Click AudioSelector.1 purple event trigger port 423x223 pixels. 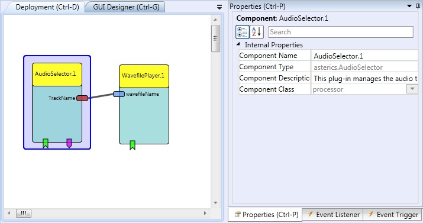point(69,143)
